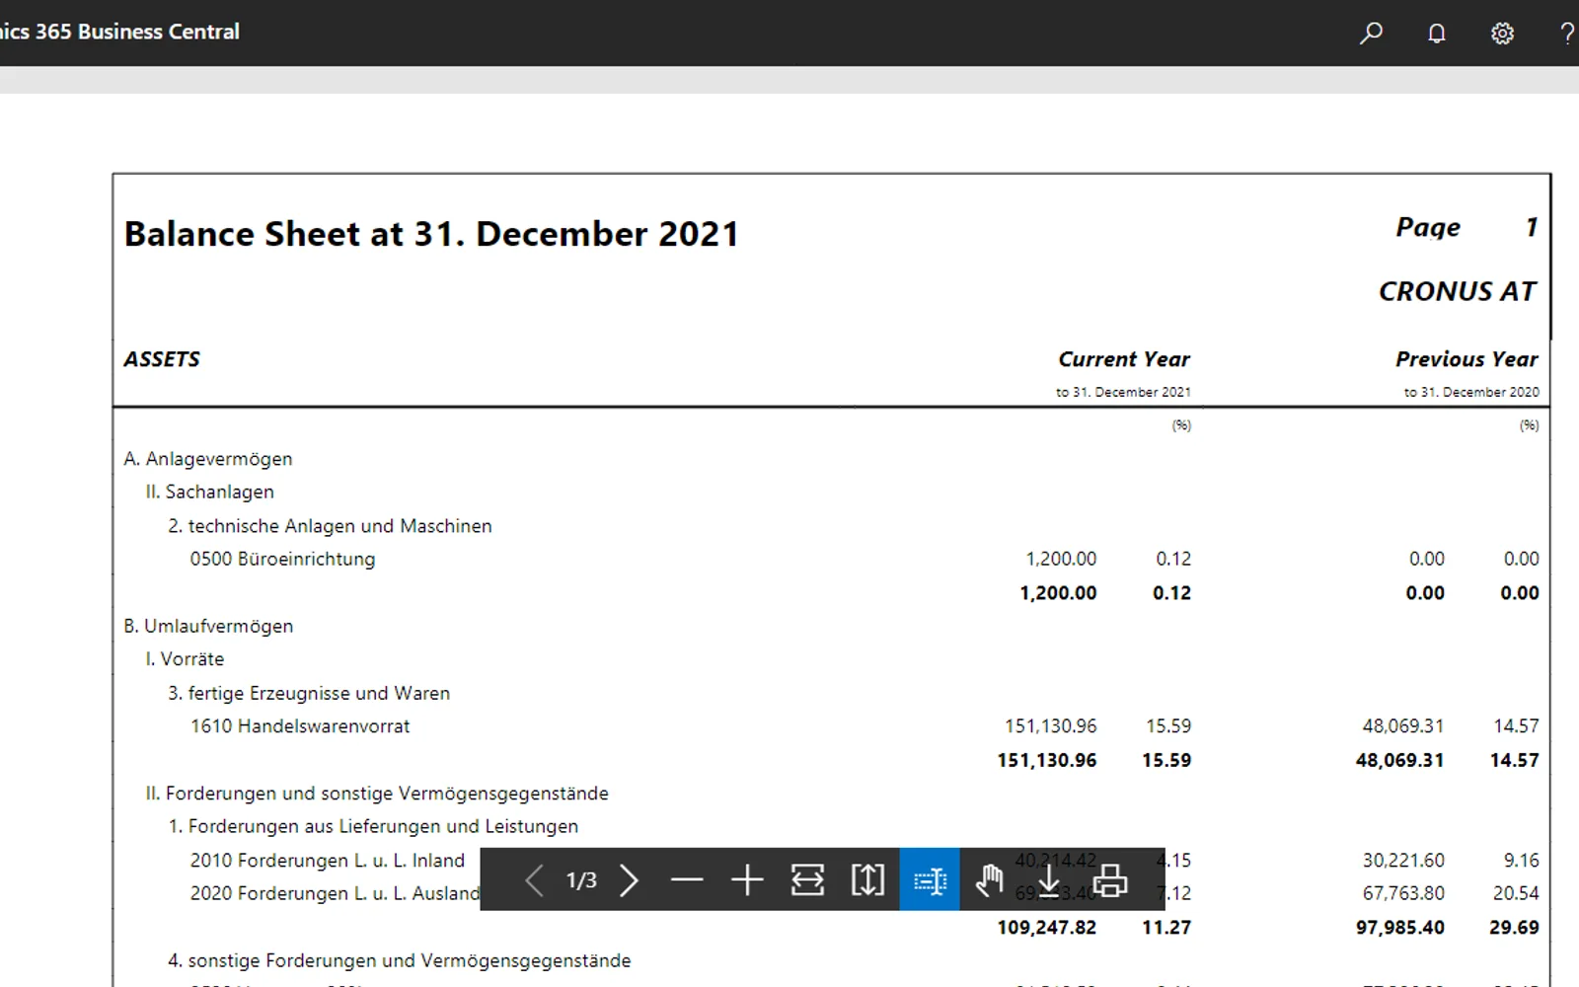Select '1. Forderungen aus Lieferungen und Leistungen'
The image size is (1579, 987).
(x=373, y=826)
